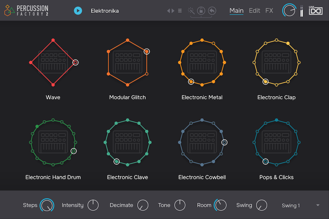Switch to the Edit tab
This screenshot has width=329, height=219.
[x=254, y=11]
